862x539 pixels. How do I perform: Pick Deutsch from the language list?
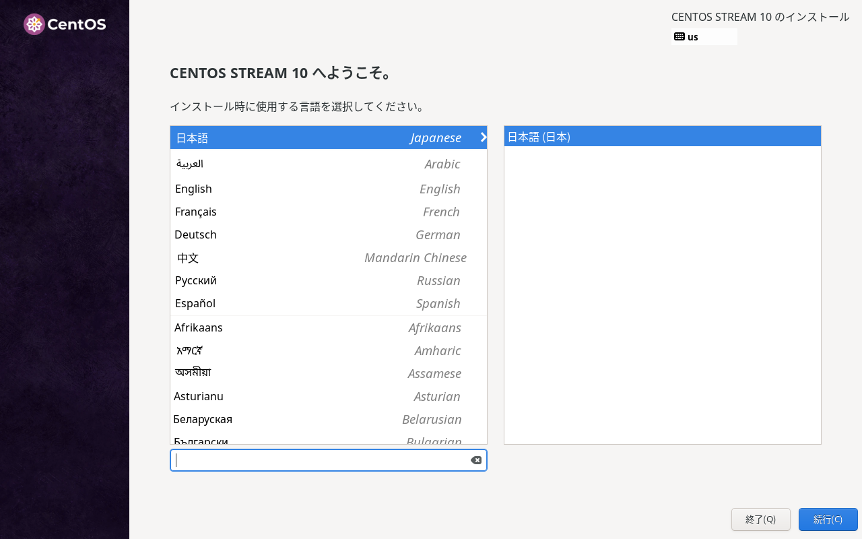[328, 234]
